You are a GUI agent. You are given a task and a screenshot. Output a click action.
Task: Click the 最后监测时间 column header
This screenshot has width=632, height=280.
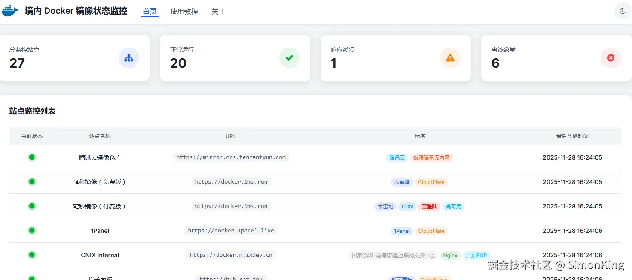[x=572, y=136]
